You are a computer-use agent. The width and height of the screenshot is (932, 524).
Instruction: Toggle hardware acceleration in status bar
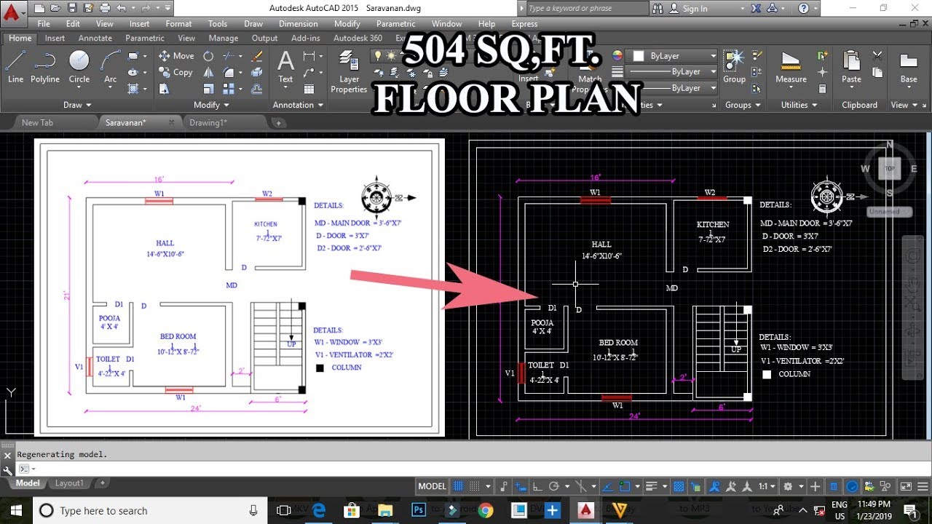(x=850, y=486)
